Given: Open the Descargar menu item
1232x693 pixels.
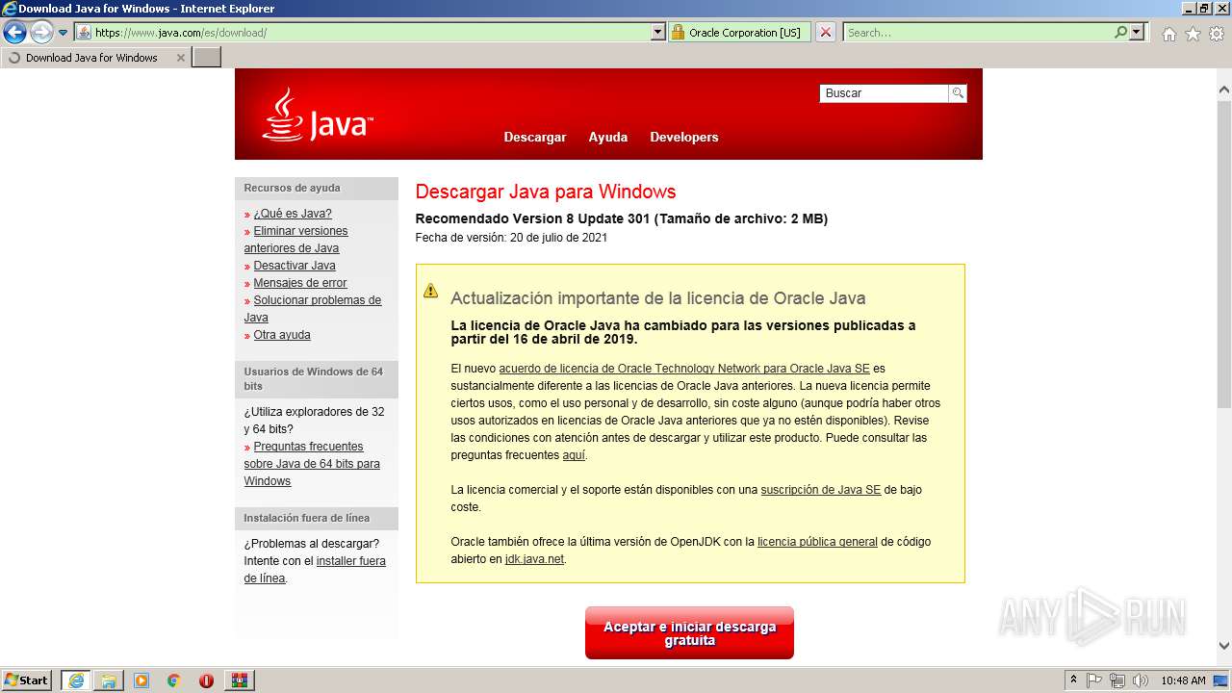Looking at the screenshot, I should [535, 137].
